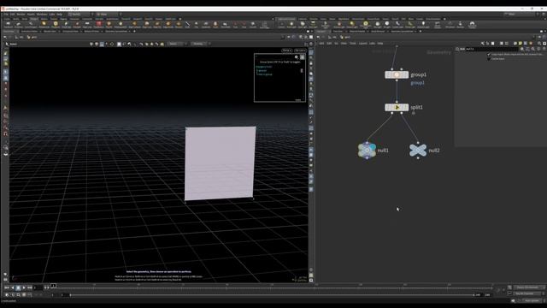
Task: Select the Caustic Light tool
Action: pyautogui.click(x=397, y=25)
